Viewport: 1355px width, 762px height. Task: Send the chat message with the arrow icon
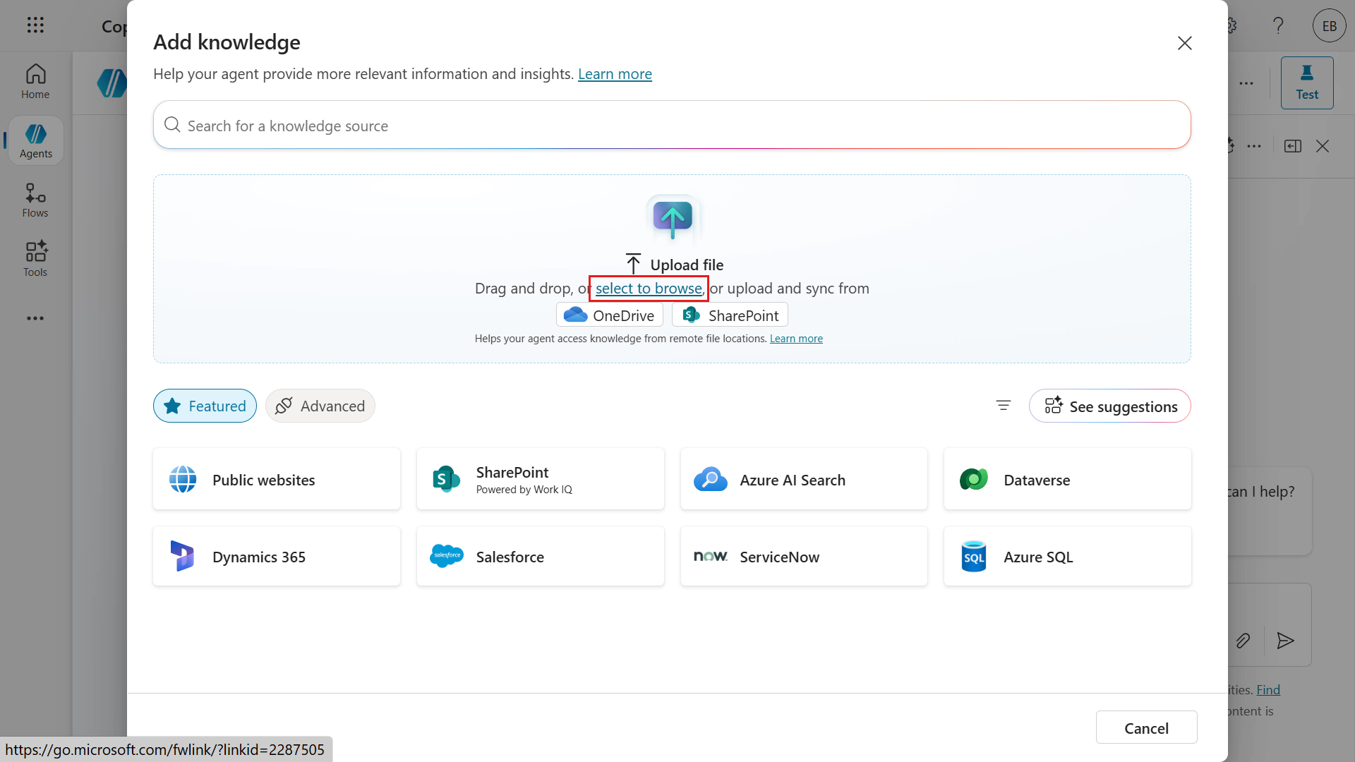click(1285, 641)
